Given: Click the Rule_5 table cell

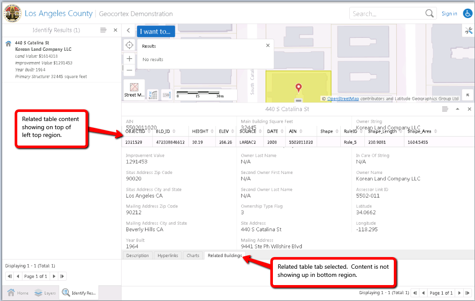Looking at the screenshot, I should (350, 142).
